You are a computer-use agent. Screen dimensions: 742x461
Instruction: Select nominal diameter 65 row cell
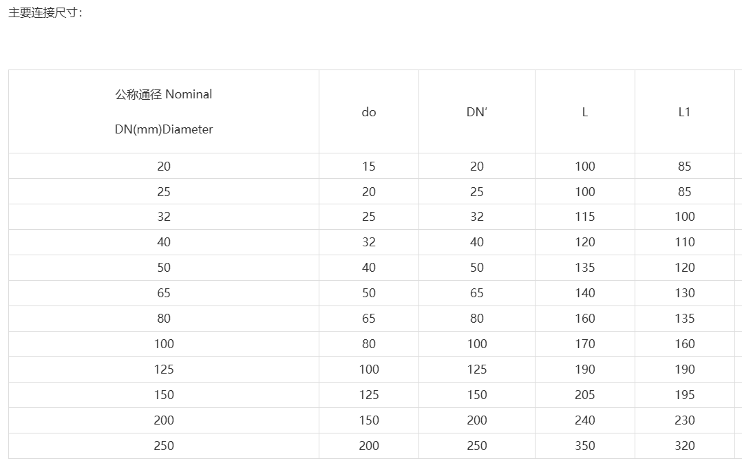pos(164,293)
